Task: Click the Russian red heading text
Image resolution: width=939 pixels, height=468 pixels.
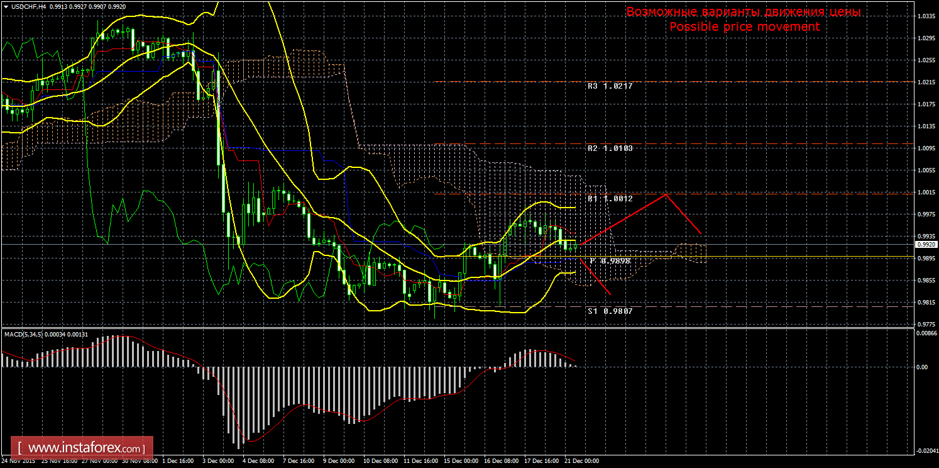Action: pyautogui.click(x=744, y=12)
